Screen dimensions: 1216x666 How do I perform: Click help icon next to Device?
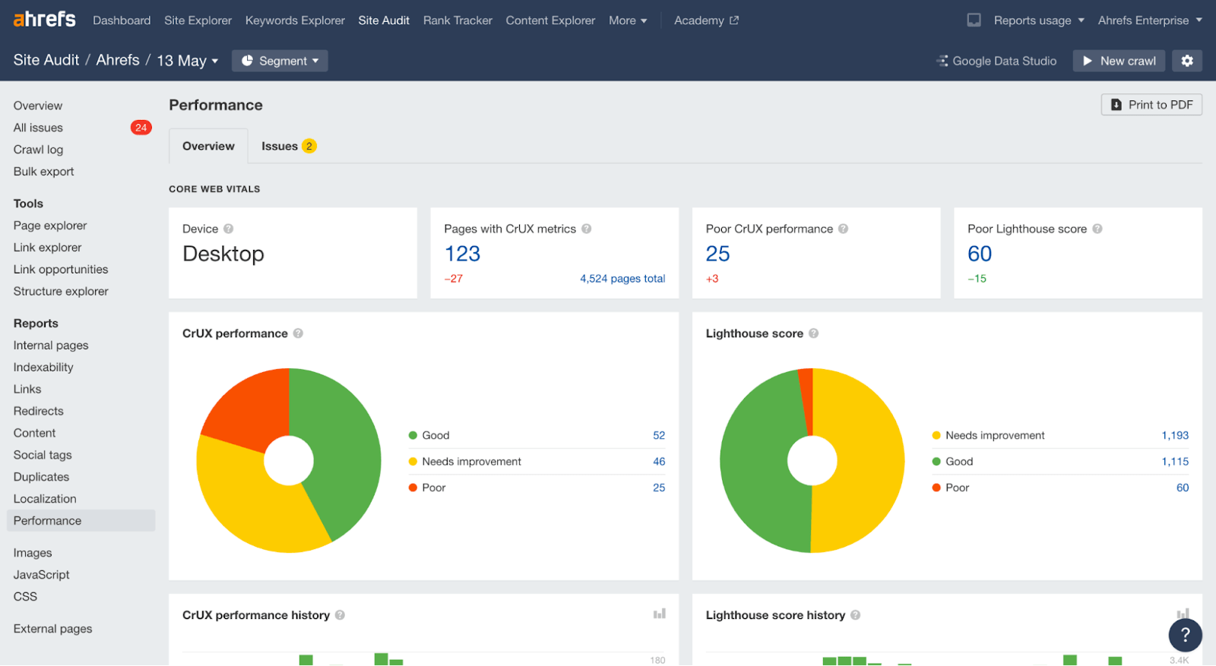[229, 229]
